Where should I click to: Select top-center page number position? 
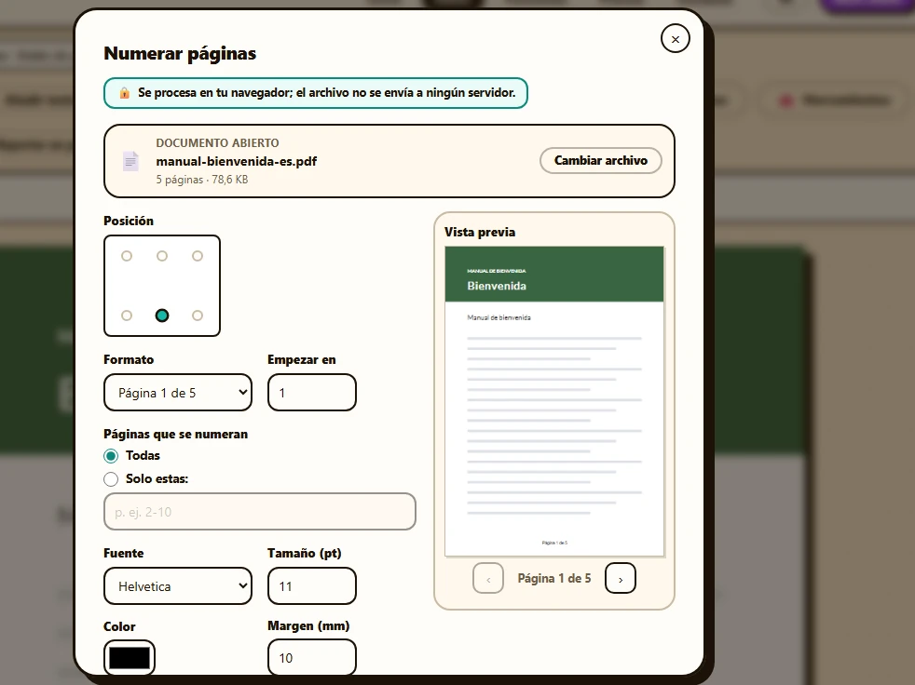(162, 256)
